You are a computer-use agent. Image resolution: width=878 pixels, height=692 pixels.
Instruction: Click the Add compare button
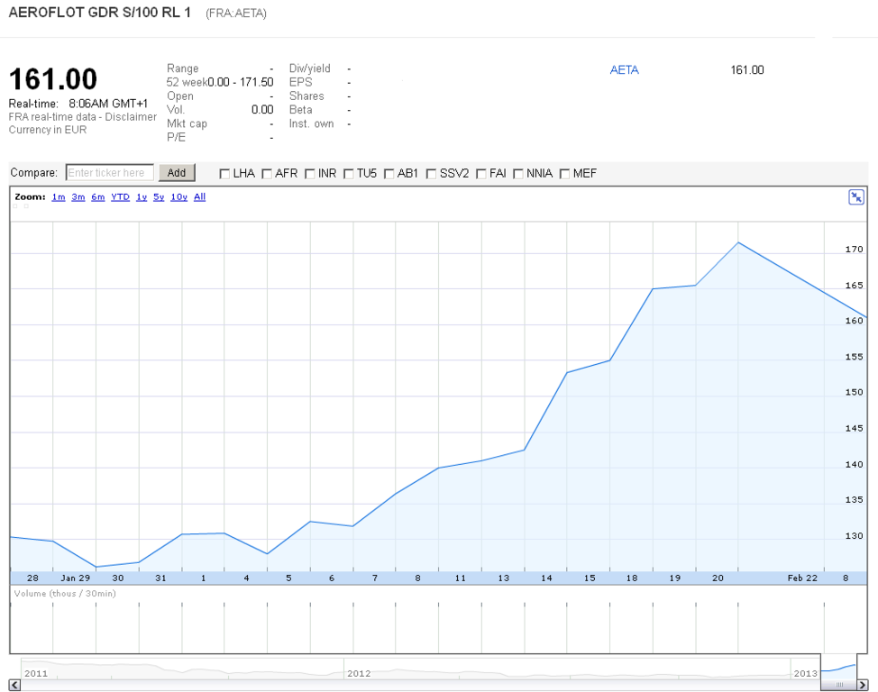[x=177, y=173]
